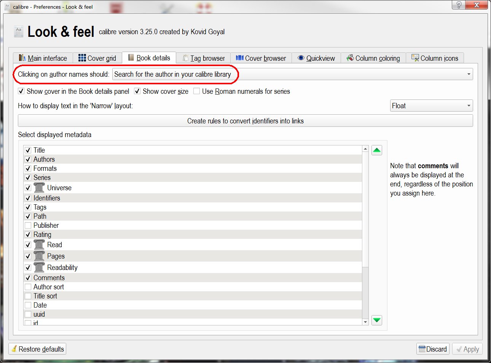This screenshot has width=491, height=363.
Task: Close the Preferences window
Action: [x=477, y=5]
